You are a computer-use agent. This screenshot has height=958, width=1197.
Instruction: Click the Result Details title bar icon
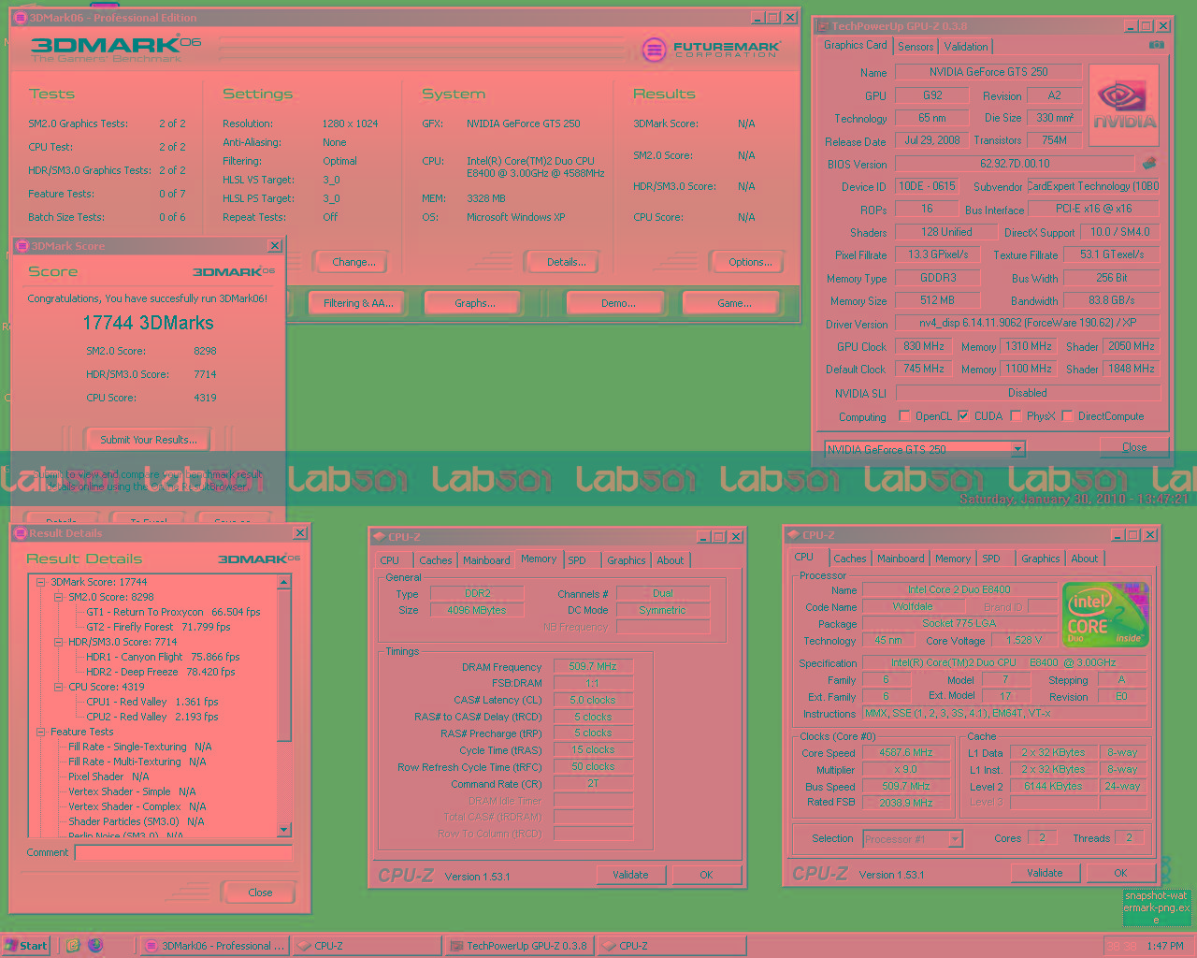(20, 533)
